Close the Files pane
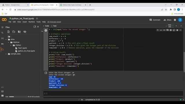 tap(38, 27)
